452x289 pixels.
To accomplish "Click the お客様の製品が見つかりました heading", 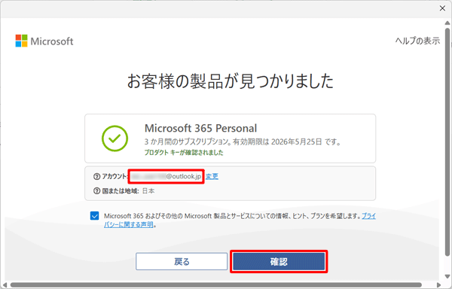I will [x=231, y=81].
